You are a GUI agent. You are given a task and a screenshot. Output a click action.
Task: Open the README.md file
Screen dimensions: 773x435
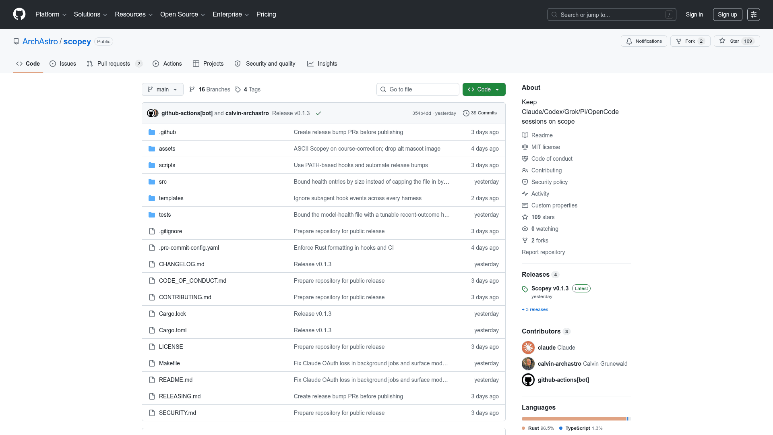point(176,380)
